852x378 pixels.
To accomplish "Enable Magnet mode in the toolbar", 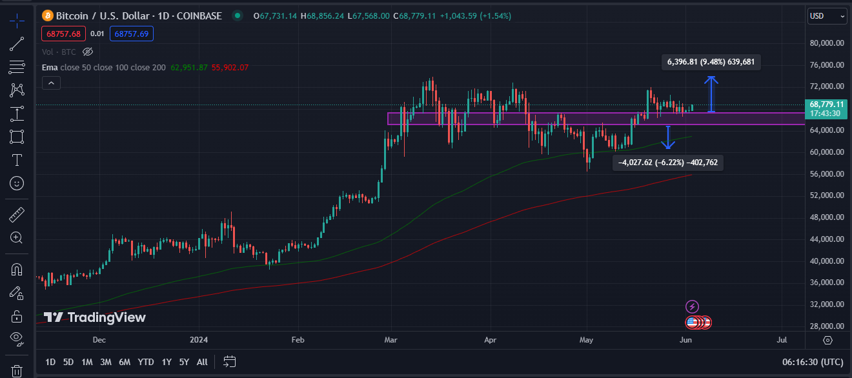I will click(x=17, y=270).
